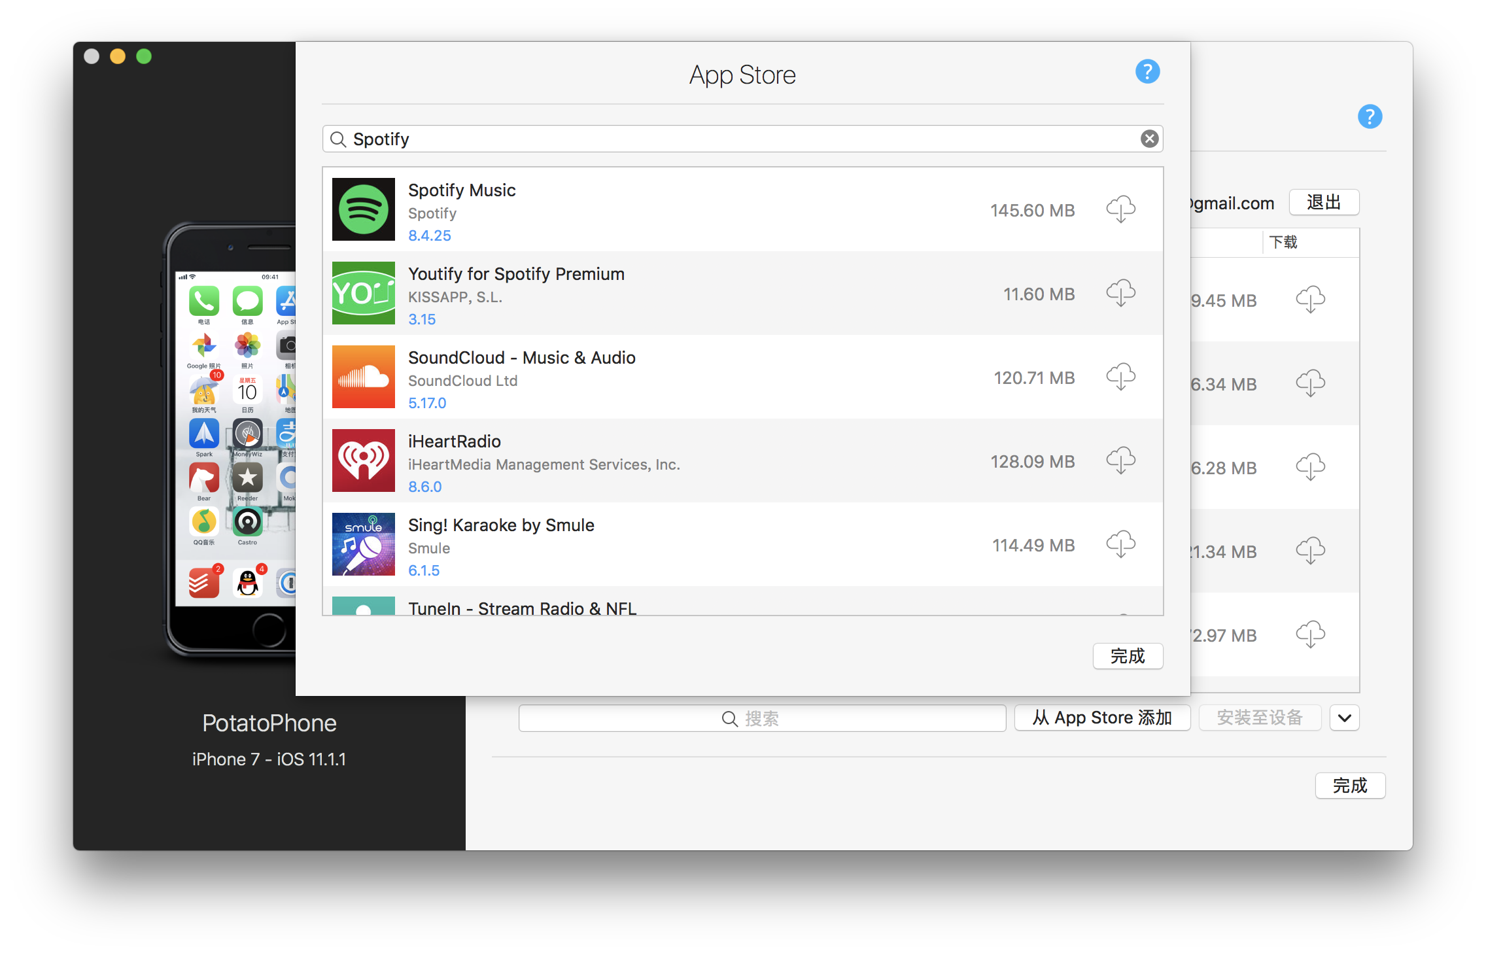Click the Spotify Music app icon
This screenshot has height=955, width=1486.
[x=363, y=209]
